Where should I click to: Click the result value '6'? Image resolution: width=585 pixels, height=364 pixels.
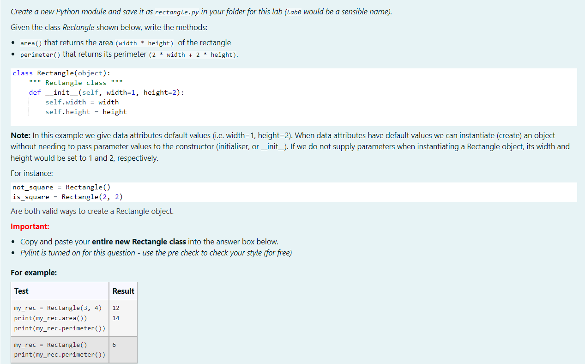[x=114, y=345]
